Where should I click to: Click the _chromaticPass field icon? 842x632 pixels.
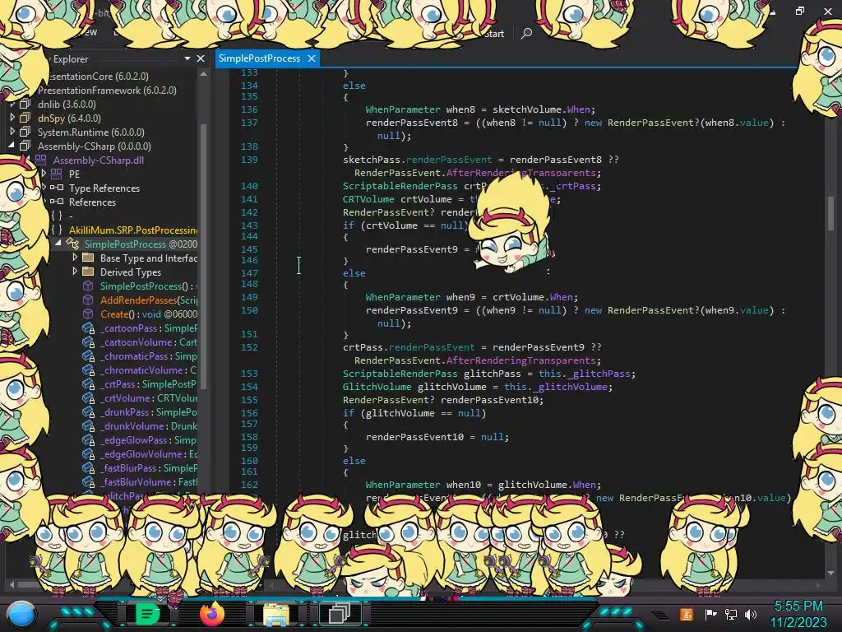click(x=88, y=355)
